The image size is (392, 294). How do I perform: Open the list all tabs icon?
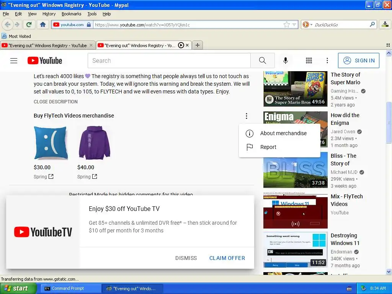(x=388, y=45)
